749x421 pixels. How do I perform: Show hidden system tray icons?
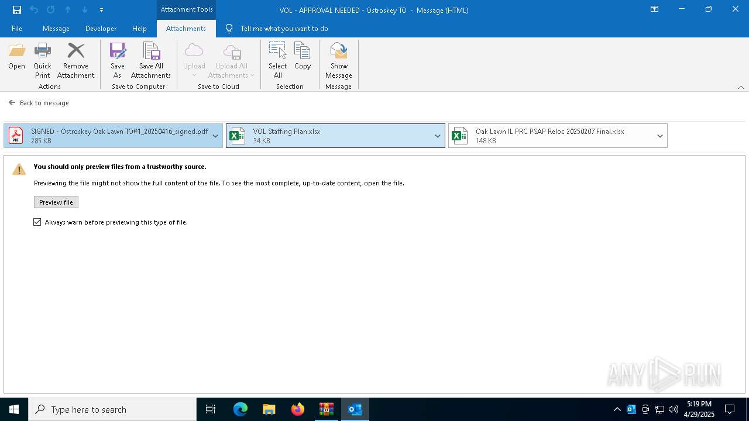pos(617,409)
